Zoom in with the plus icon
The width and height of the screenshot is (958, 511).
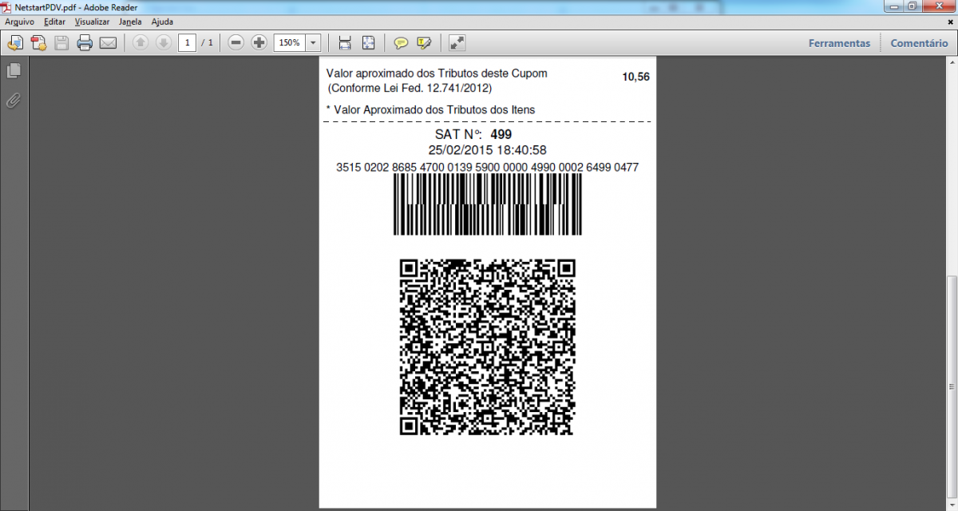click(x=259, y=43)
